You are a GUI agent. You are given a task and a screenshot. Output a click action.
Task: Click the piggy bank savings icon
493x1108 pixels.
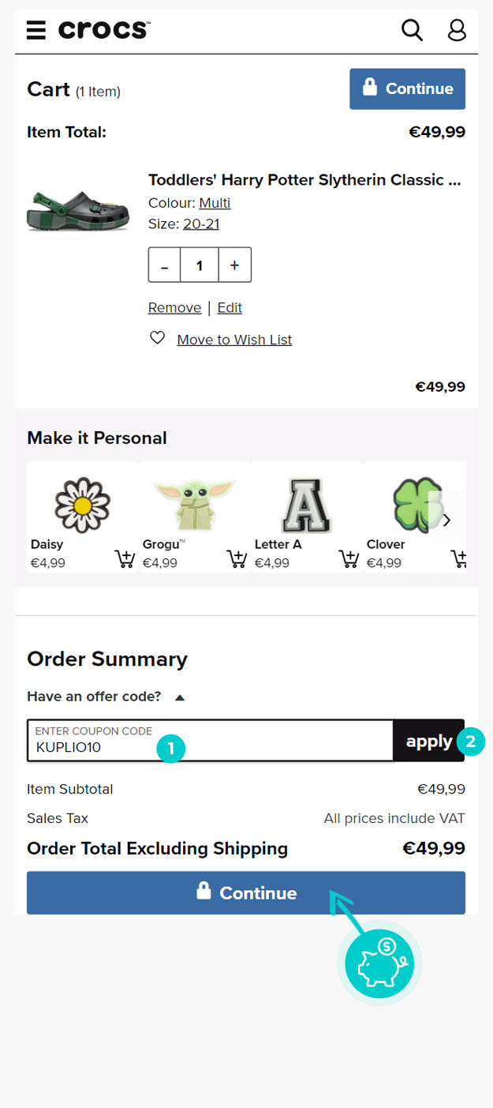pyautogui.click(x=379, y=963)
